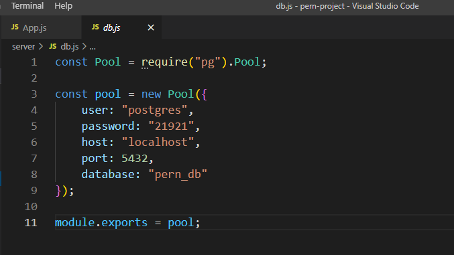Click line number 5 in gutter
Viewport: 454px width, 255px height.
pyautogui.click(x=34, y=126)
